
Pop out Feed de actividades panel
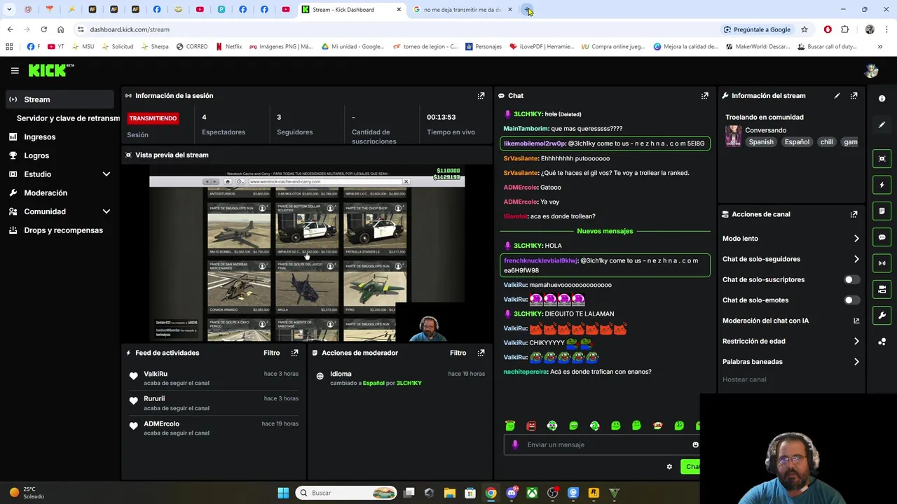pos(294,353)
